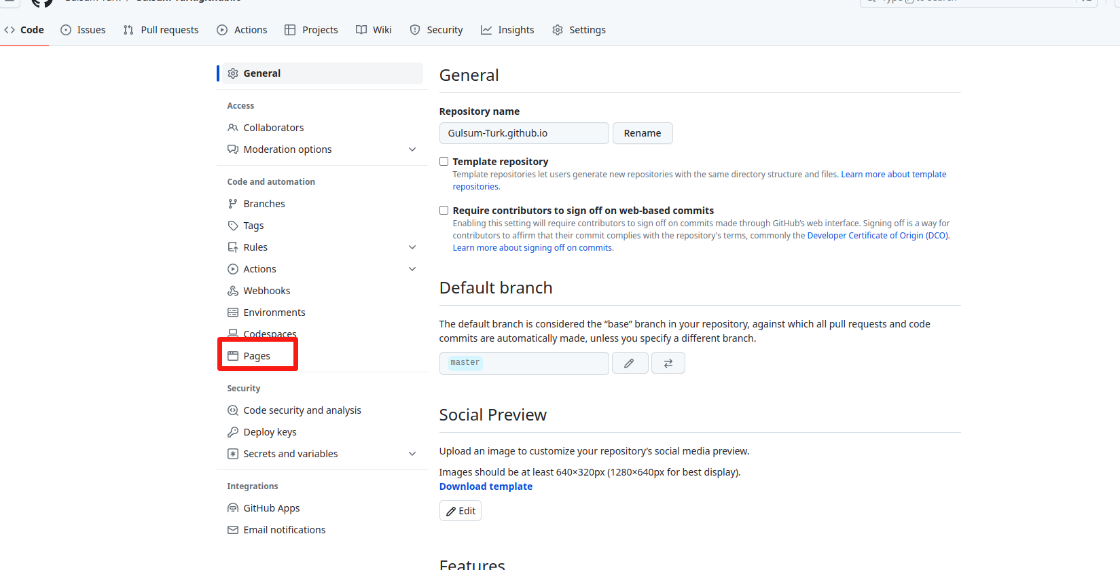Open the Settings tab
This screenshot has width=1120, height=570.
[x=579, y=30]
